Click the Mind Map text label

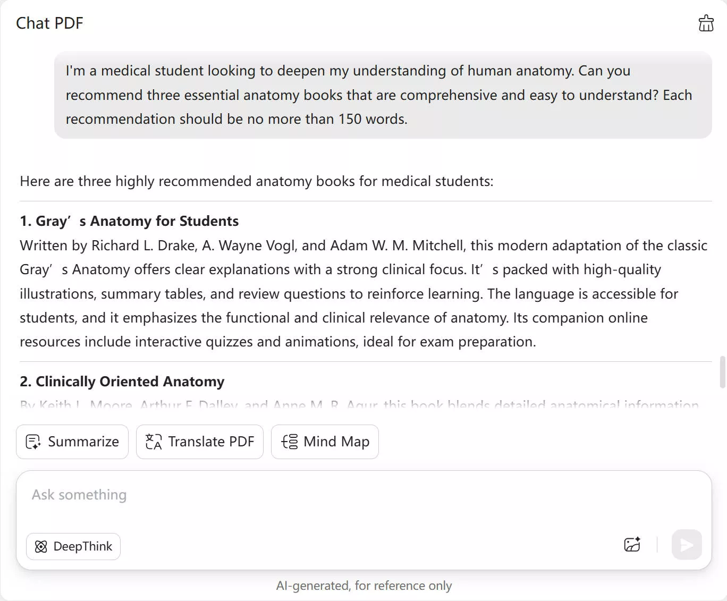336,442
